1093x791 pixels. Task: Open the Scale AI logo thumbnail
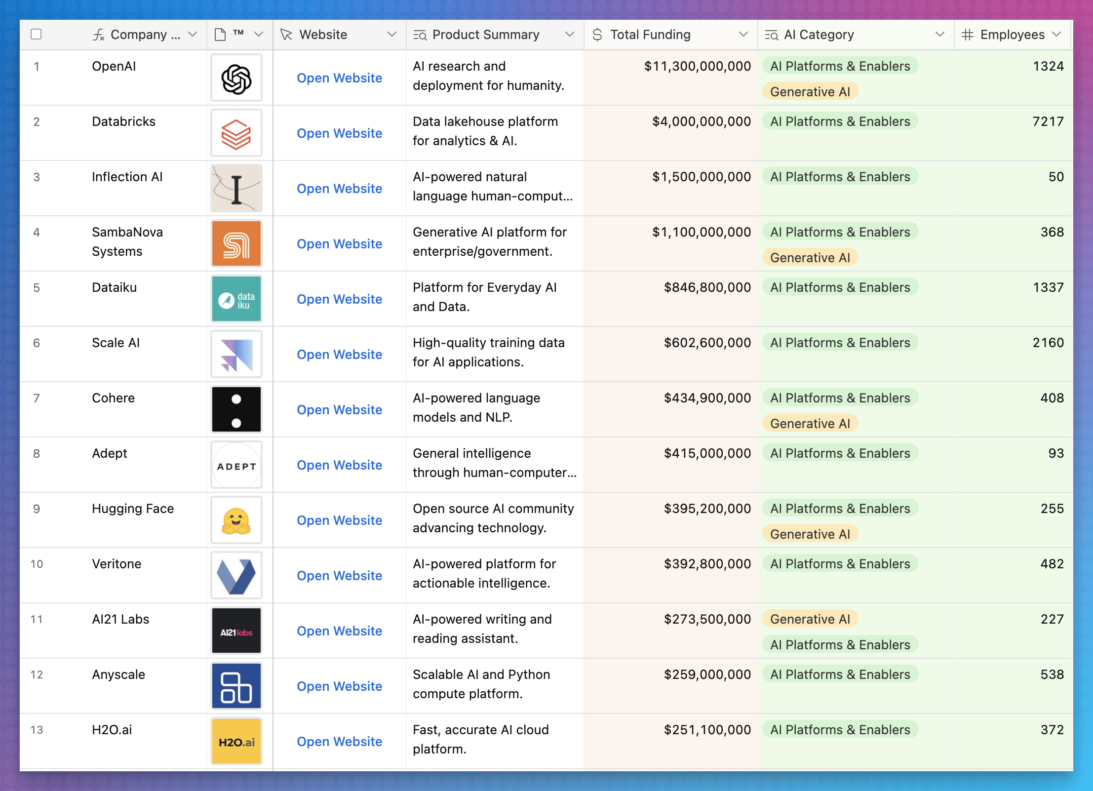pyautogui.click(x=236, y=355)
